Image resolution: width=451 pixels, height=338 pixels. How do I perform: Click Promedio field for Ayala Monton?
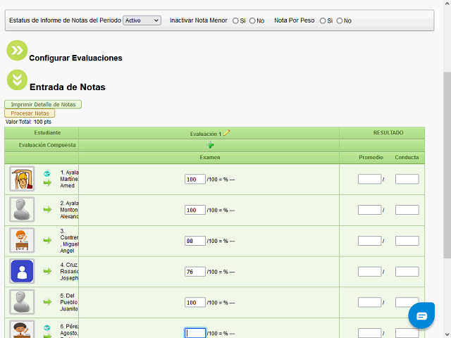click(x=369, y=210)
